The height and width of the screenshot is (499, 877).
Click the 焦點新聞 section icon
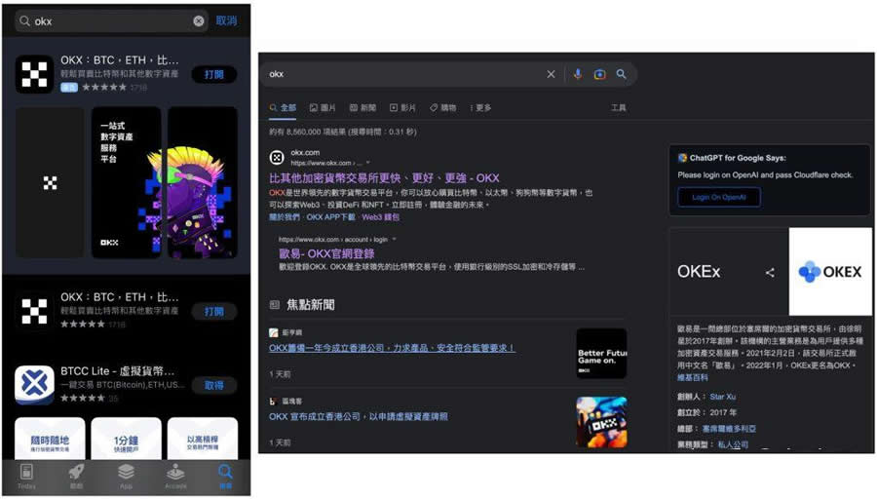tap(275, 305)
